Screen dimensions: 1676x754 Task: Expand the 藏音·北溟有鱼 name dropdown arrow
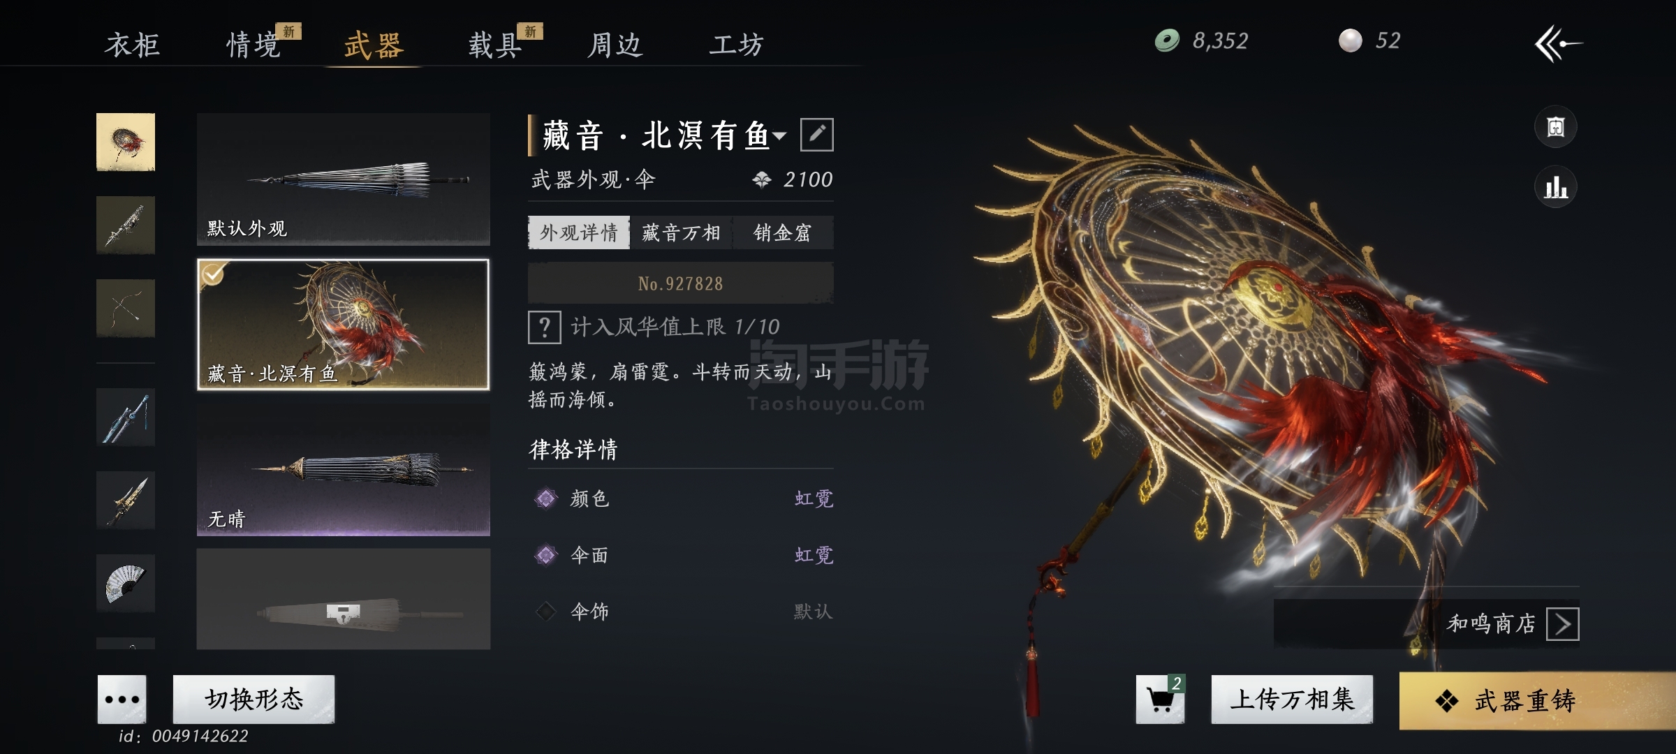pyautogui.click(x=779, y=135)
